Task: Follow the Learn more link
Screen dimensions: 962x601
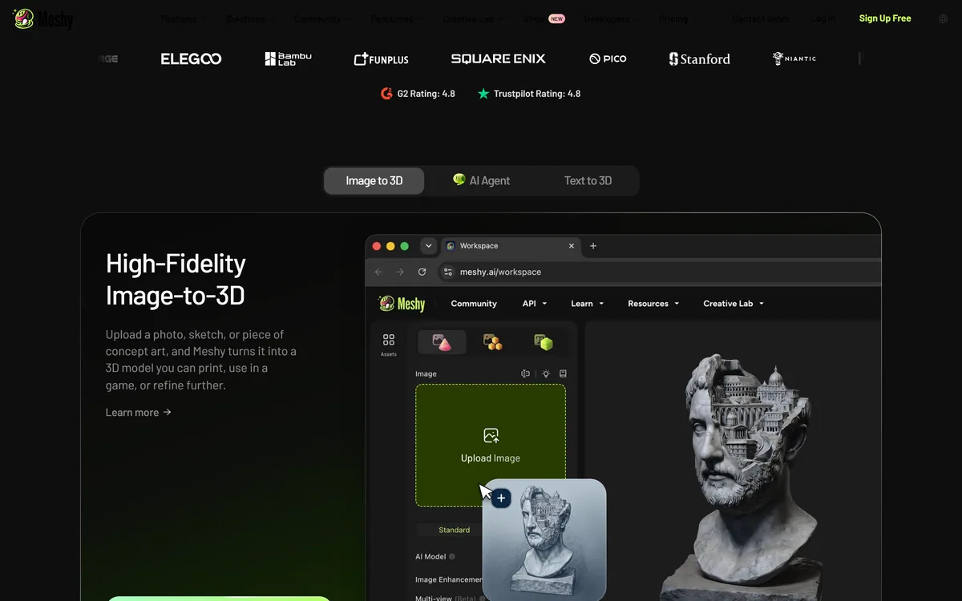Action: pyautogui.click(x=139, y=413)
